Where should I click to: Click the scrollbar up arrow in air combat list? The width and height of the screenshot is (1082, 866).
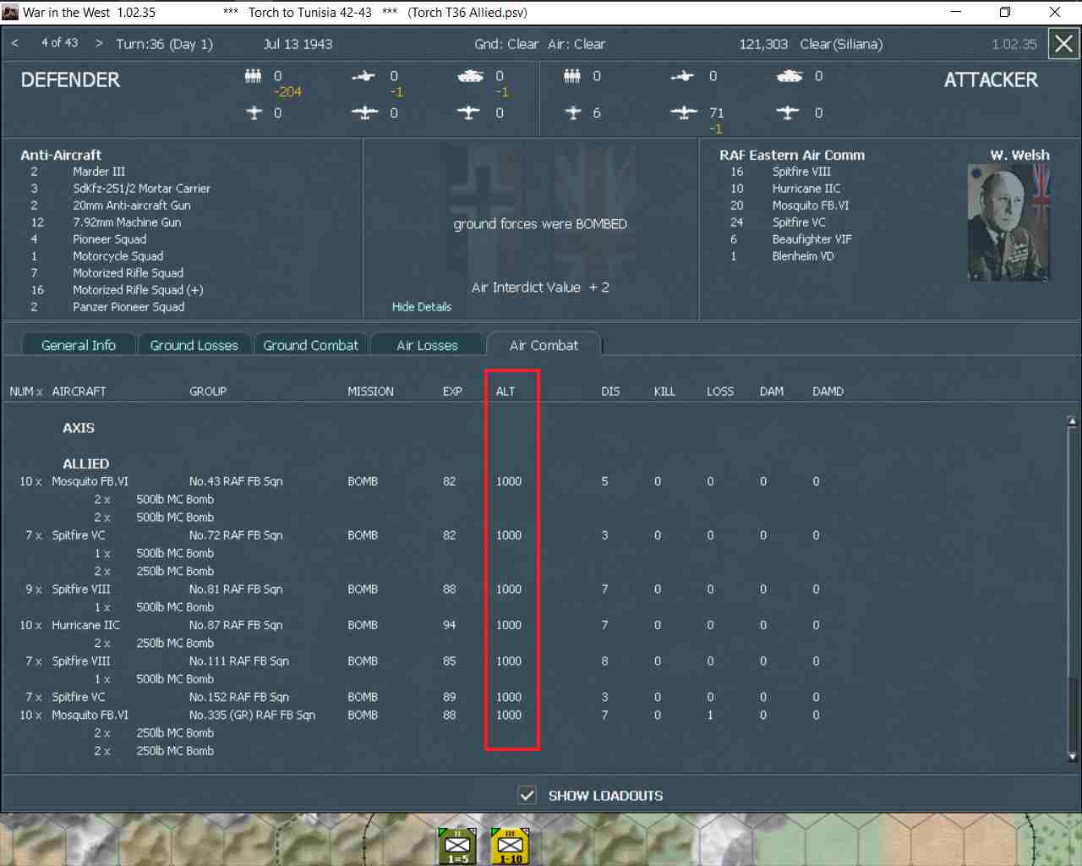click(1072, 421)
